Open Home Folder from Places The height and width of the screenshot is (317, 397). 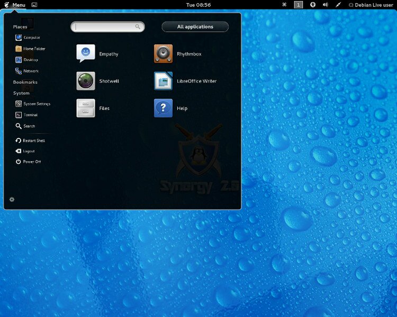point(33,49)
